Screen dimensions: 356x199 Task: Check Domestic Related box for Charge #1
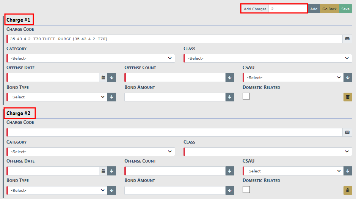click(x=246, y=96)
